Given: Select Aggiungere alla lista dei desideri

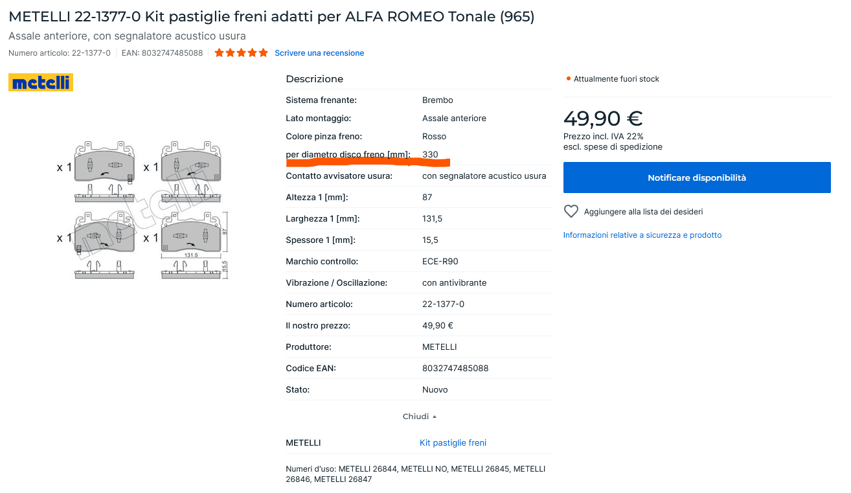Looking at the screenshot, I should tap(643, 212).
